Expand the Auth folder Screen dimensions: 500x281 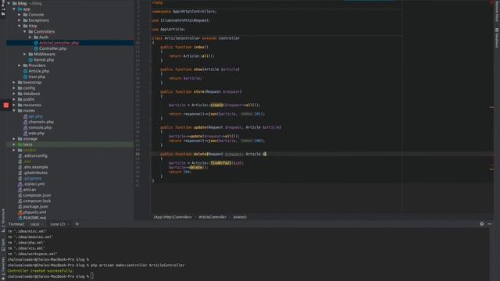[30, 37]
